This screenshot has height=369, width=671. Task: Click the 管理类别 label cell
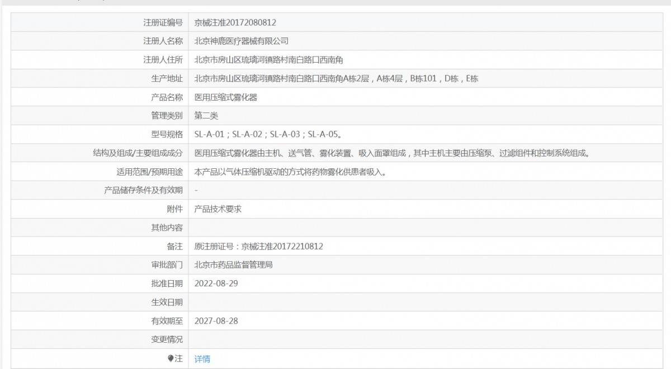click(100, 116)
